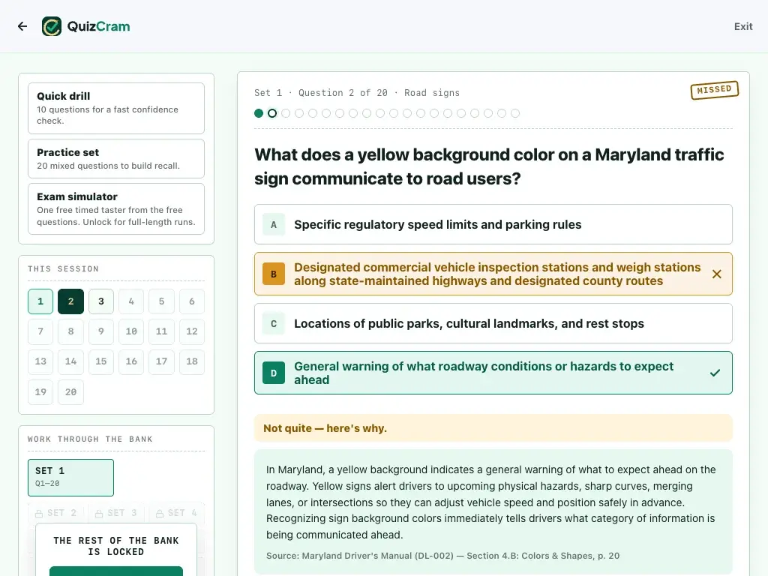Exit the quiz

pyautogui.click(x=743, y=26)
